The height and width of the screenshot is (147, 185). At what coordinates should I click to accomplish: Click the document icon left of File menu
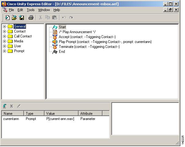(x=5, y=10)
